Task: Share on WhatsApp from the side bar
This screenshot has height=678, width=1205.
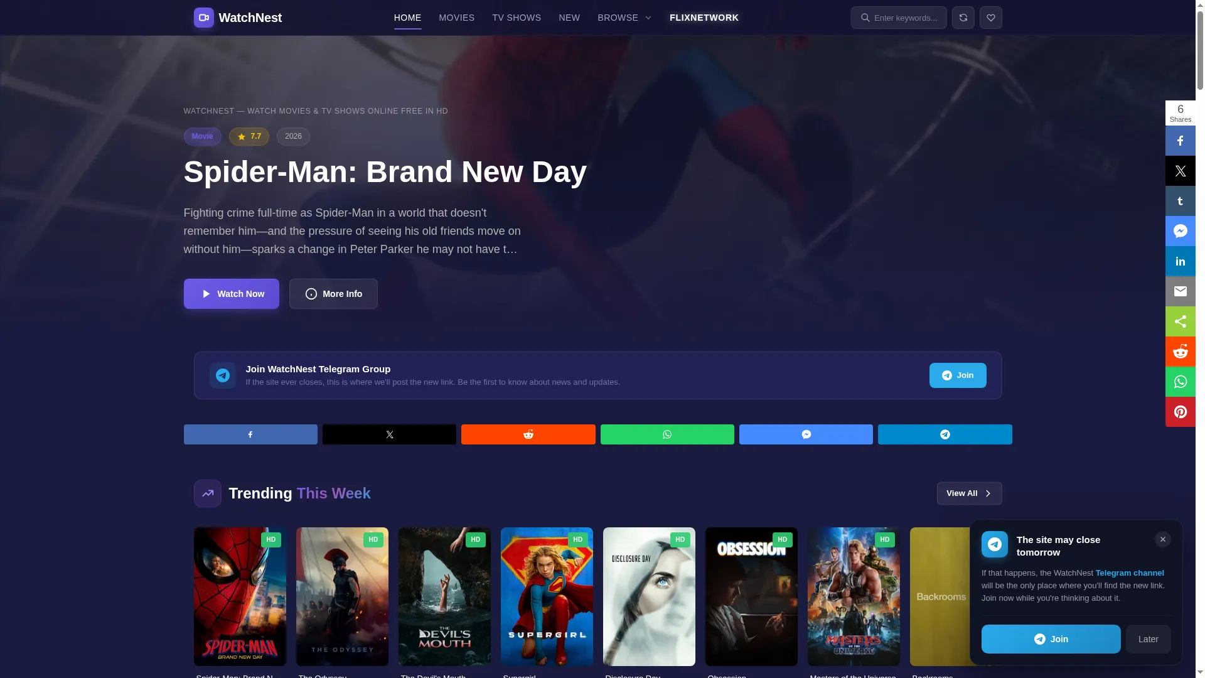Action: click(1180, 382)
